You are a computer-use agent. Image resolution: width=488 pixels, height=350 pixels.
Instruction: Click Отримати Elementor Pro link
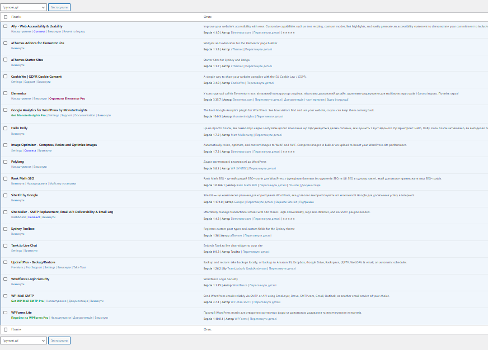(x=67, y=98)
